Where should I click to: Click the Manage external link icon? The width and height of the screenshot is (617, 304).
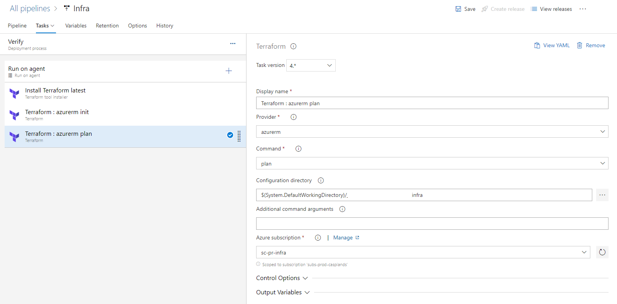point(357,237)
